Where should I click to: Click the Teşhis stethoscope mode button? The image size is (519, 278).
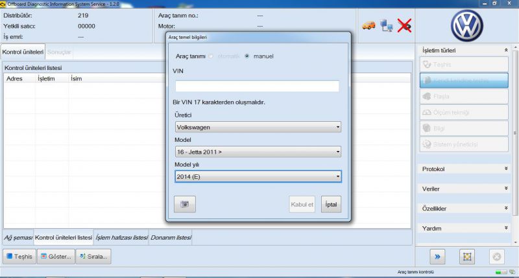(464, 64)
